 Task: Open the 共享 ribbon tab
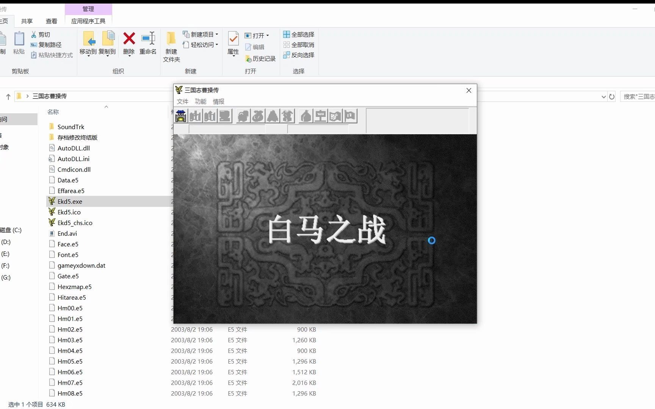[x=27, y=21]
